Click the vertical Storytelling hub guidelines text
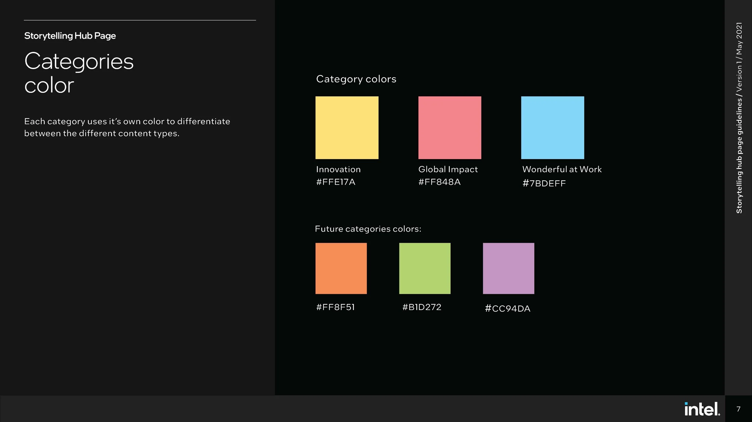752x422 pixels. [739, 118]
